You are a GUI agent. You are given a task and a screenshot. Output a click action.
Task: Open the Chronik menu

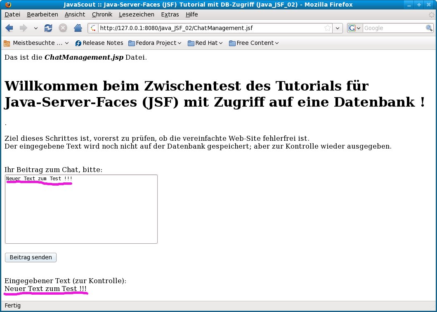102,14
